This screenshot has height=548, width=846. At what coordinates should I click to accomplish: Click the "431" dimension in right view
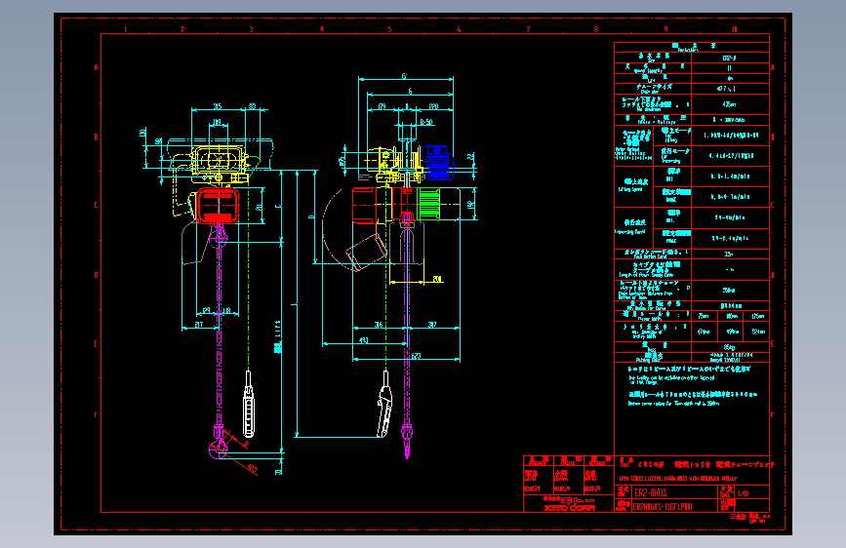coord(364,340)
